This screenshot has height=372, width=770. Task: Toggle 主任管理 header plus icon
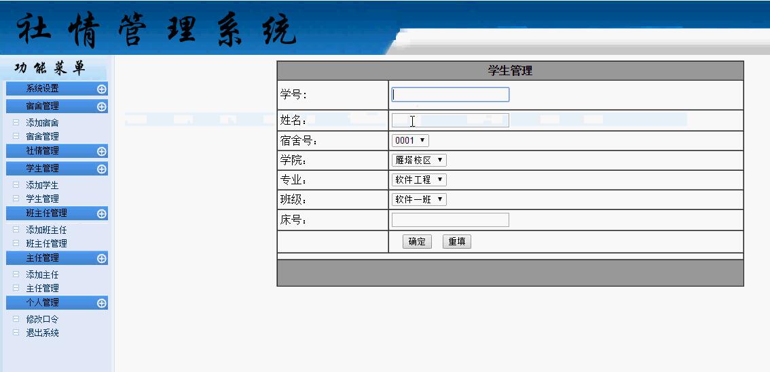[102, 258]
